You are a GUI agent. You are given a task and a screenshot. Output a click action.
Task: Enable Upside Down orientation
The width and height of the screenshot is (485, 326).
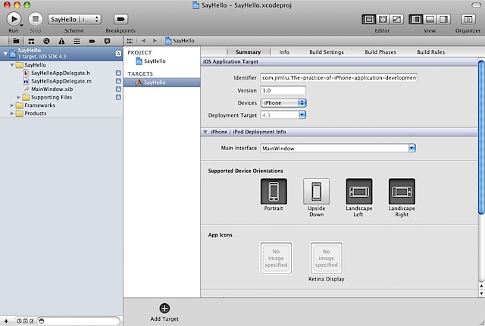pos(317,192)
